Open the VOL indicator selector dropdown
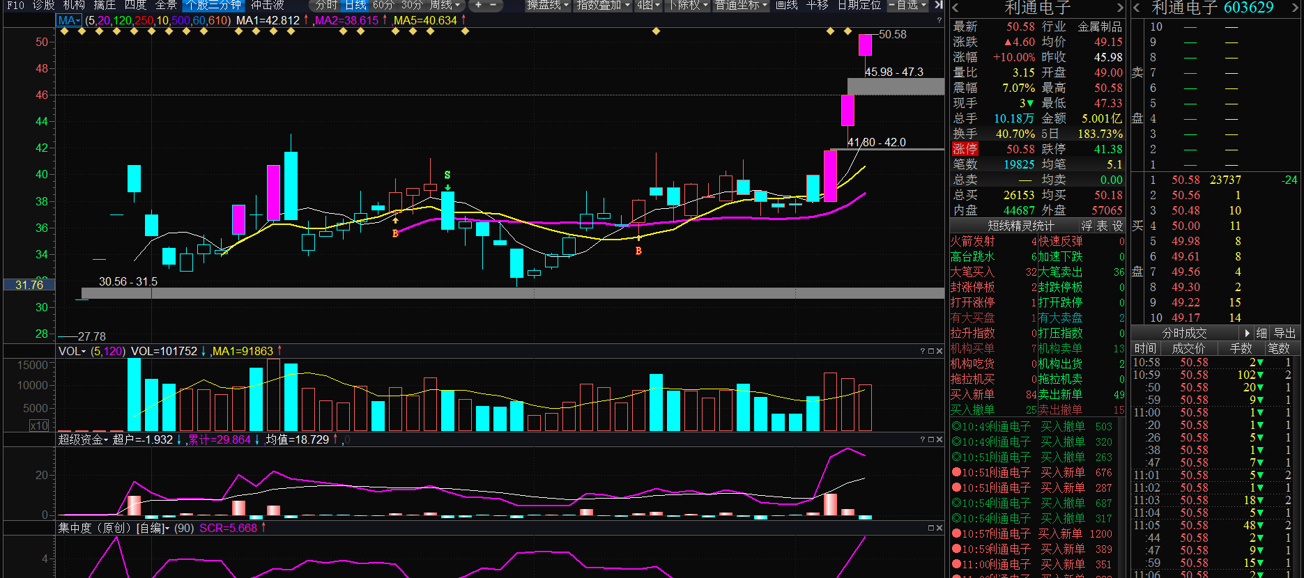Image resolution: width=1304 pixels, height=578 pixels. (x=72, y=351)
